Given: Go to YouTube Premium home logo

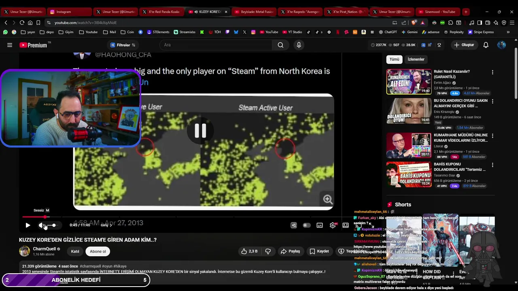Looking at the screenshot, I should 34,45.
